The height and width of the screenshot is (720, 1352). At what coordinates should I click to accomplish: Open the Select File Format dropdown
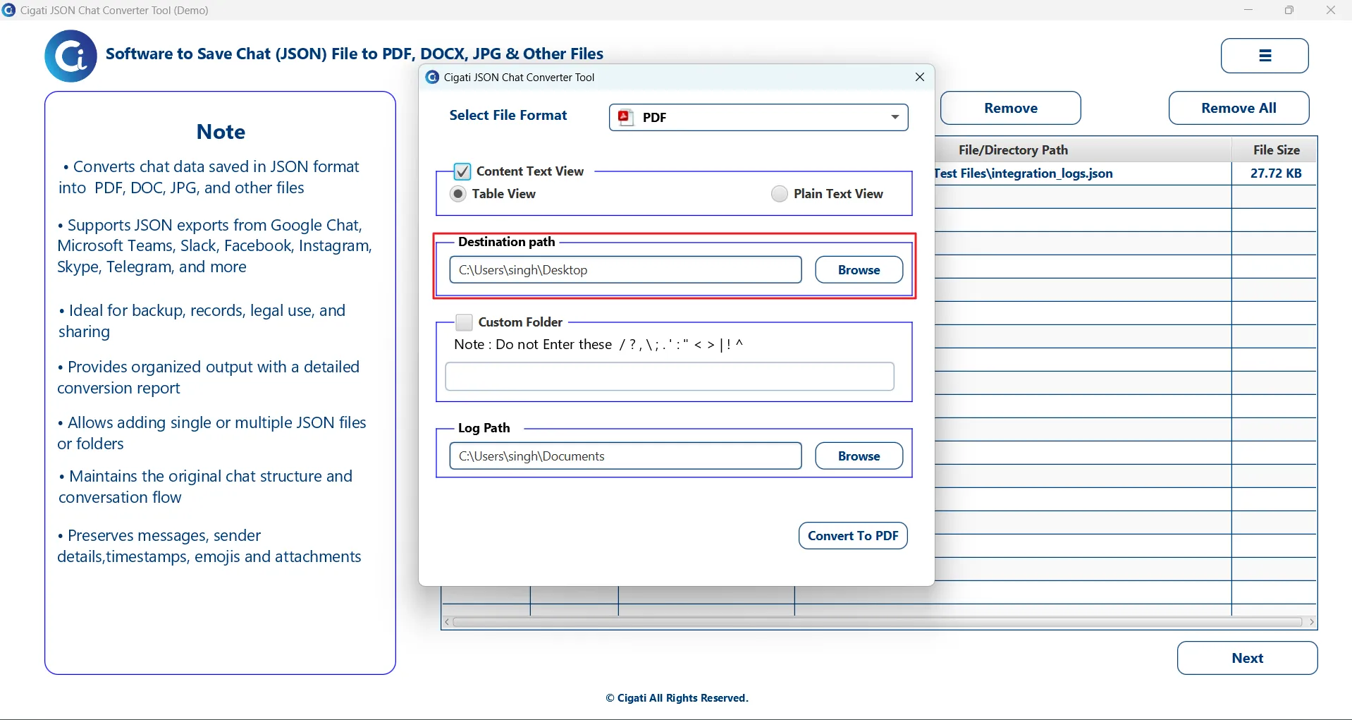[758, 117]
